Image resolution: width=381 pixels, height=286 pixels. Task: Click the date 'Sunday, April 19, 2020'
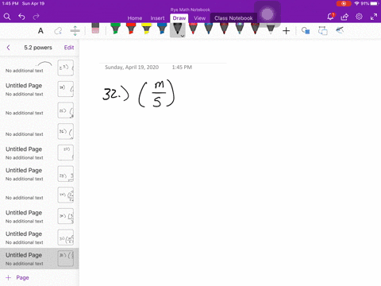pyautogui.click(x=132, y=68)
